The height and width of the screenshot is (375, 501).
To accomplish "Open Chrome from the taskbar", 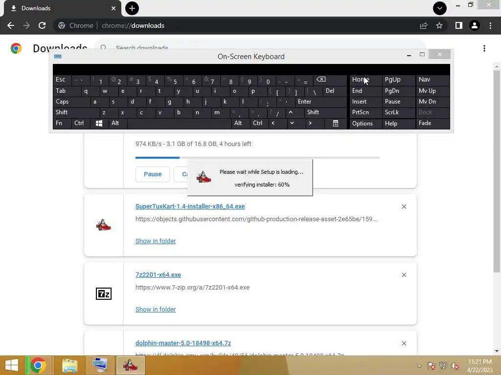I will (x=38, y=365).
